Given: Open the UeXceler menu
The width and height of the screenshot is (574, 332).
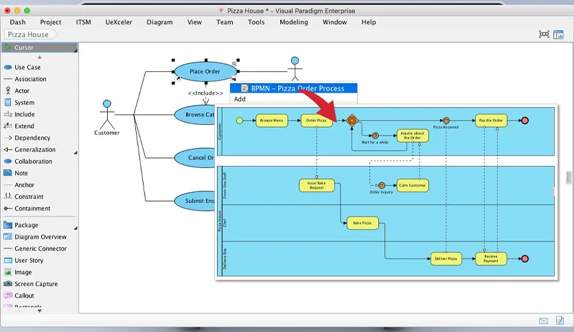Looking at the screenshot, I should point(119,22).
